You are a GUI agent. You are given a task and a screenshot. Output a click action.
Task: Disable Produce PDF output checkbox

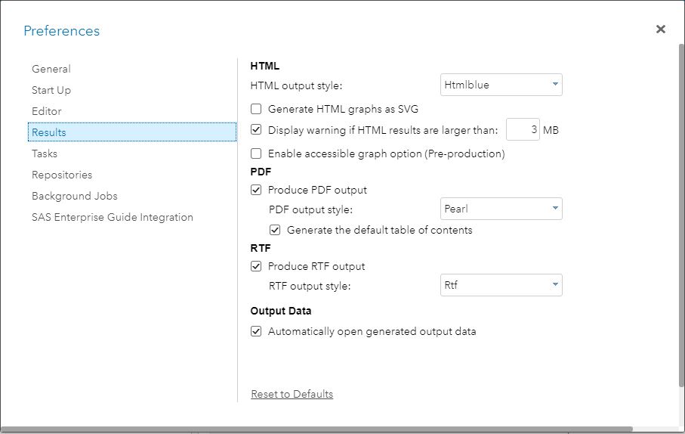[x=256, y=190]
